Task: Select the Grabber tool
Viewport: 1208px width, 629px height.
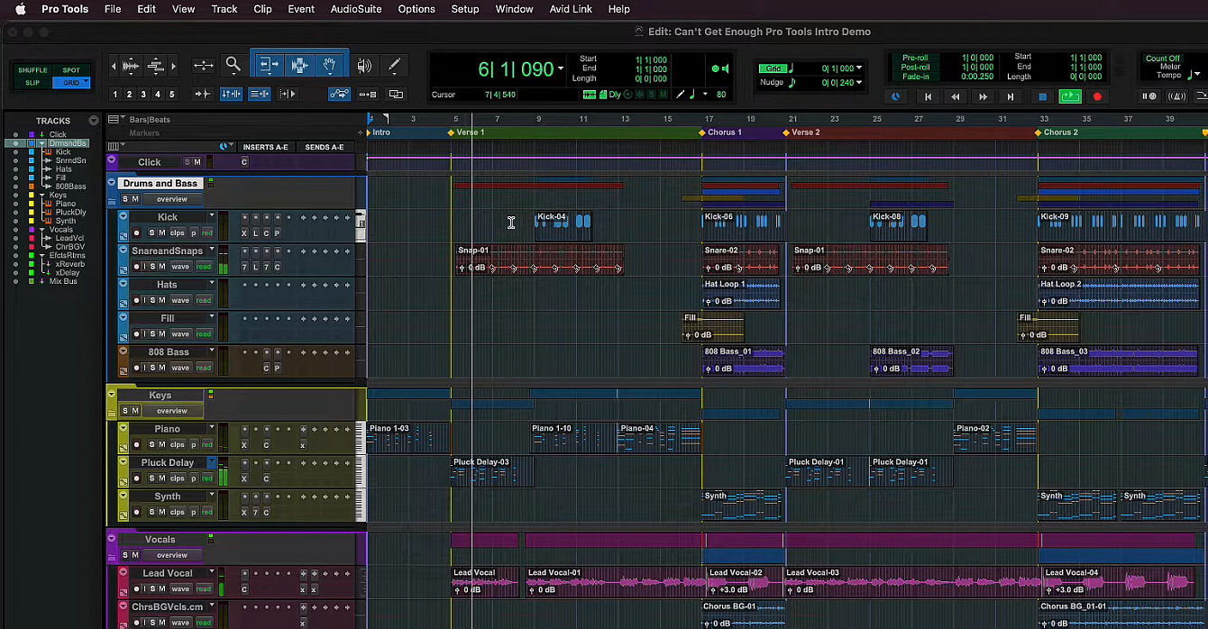Action: pyautogui.click(x=330, y=64)
